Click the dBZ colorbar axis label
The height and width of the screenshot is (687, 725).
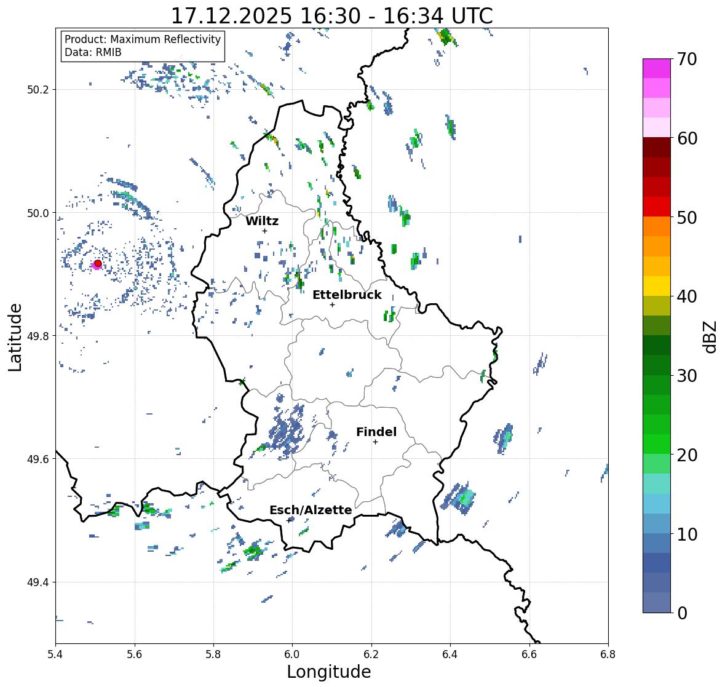coord(711,336)
